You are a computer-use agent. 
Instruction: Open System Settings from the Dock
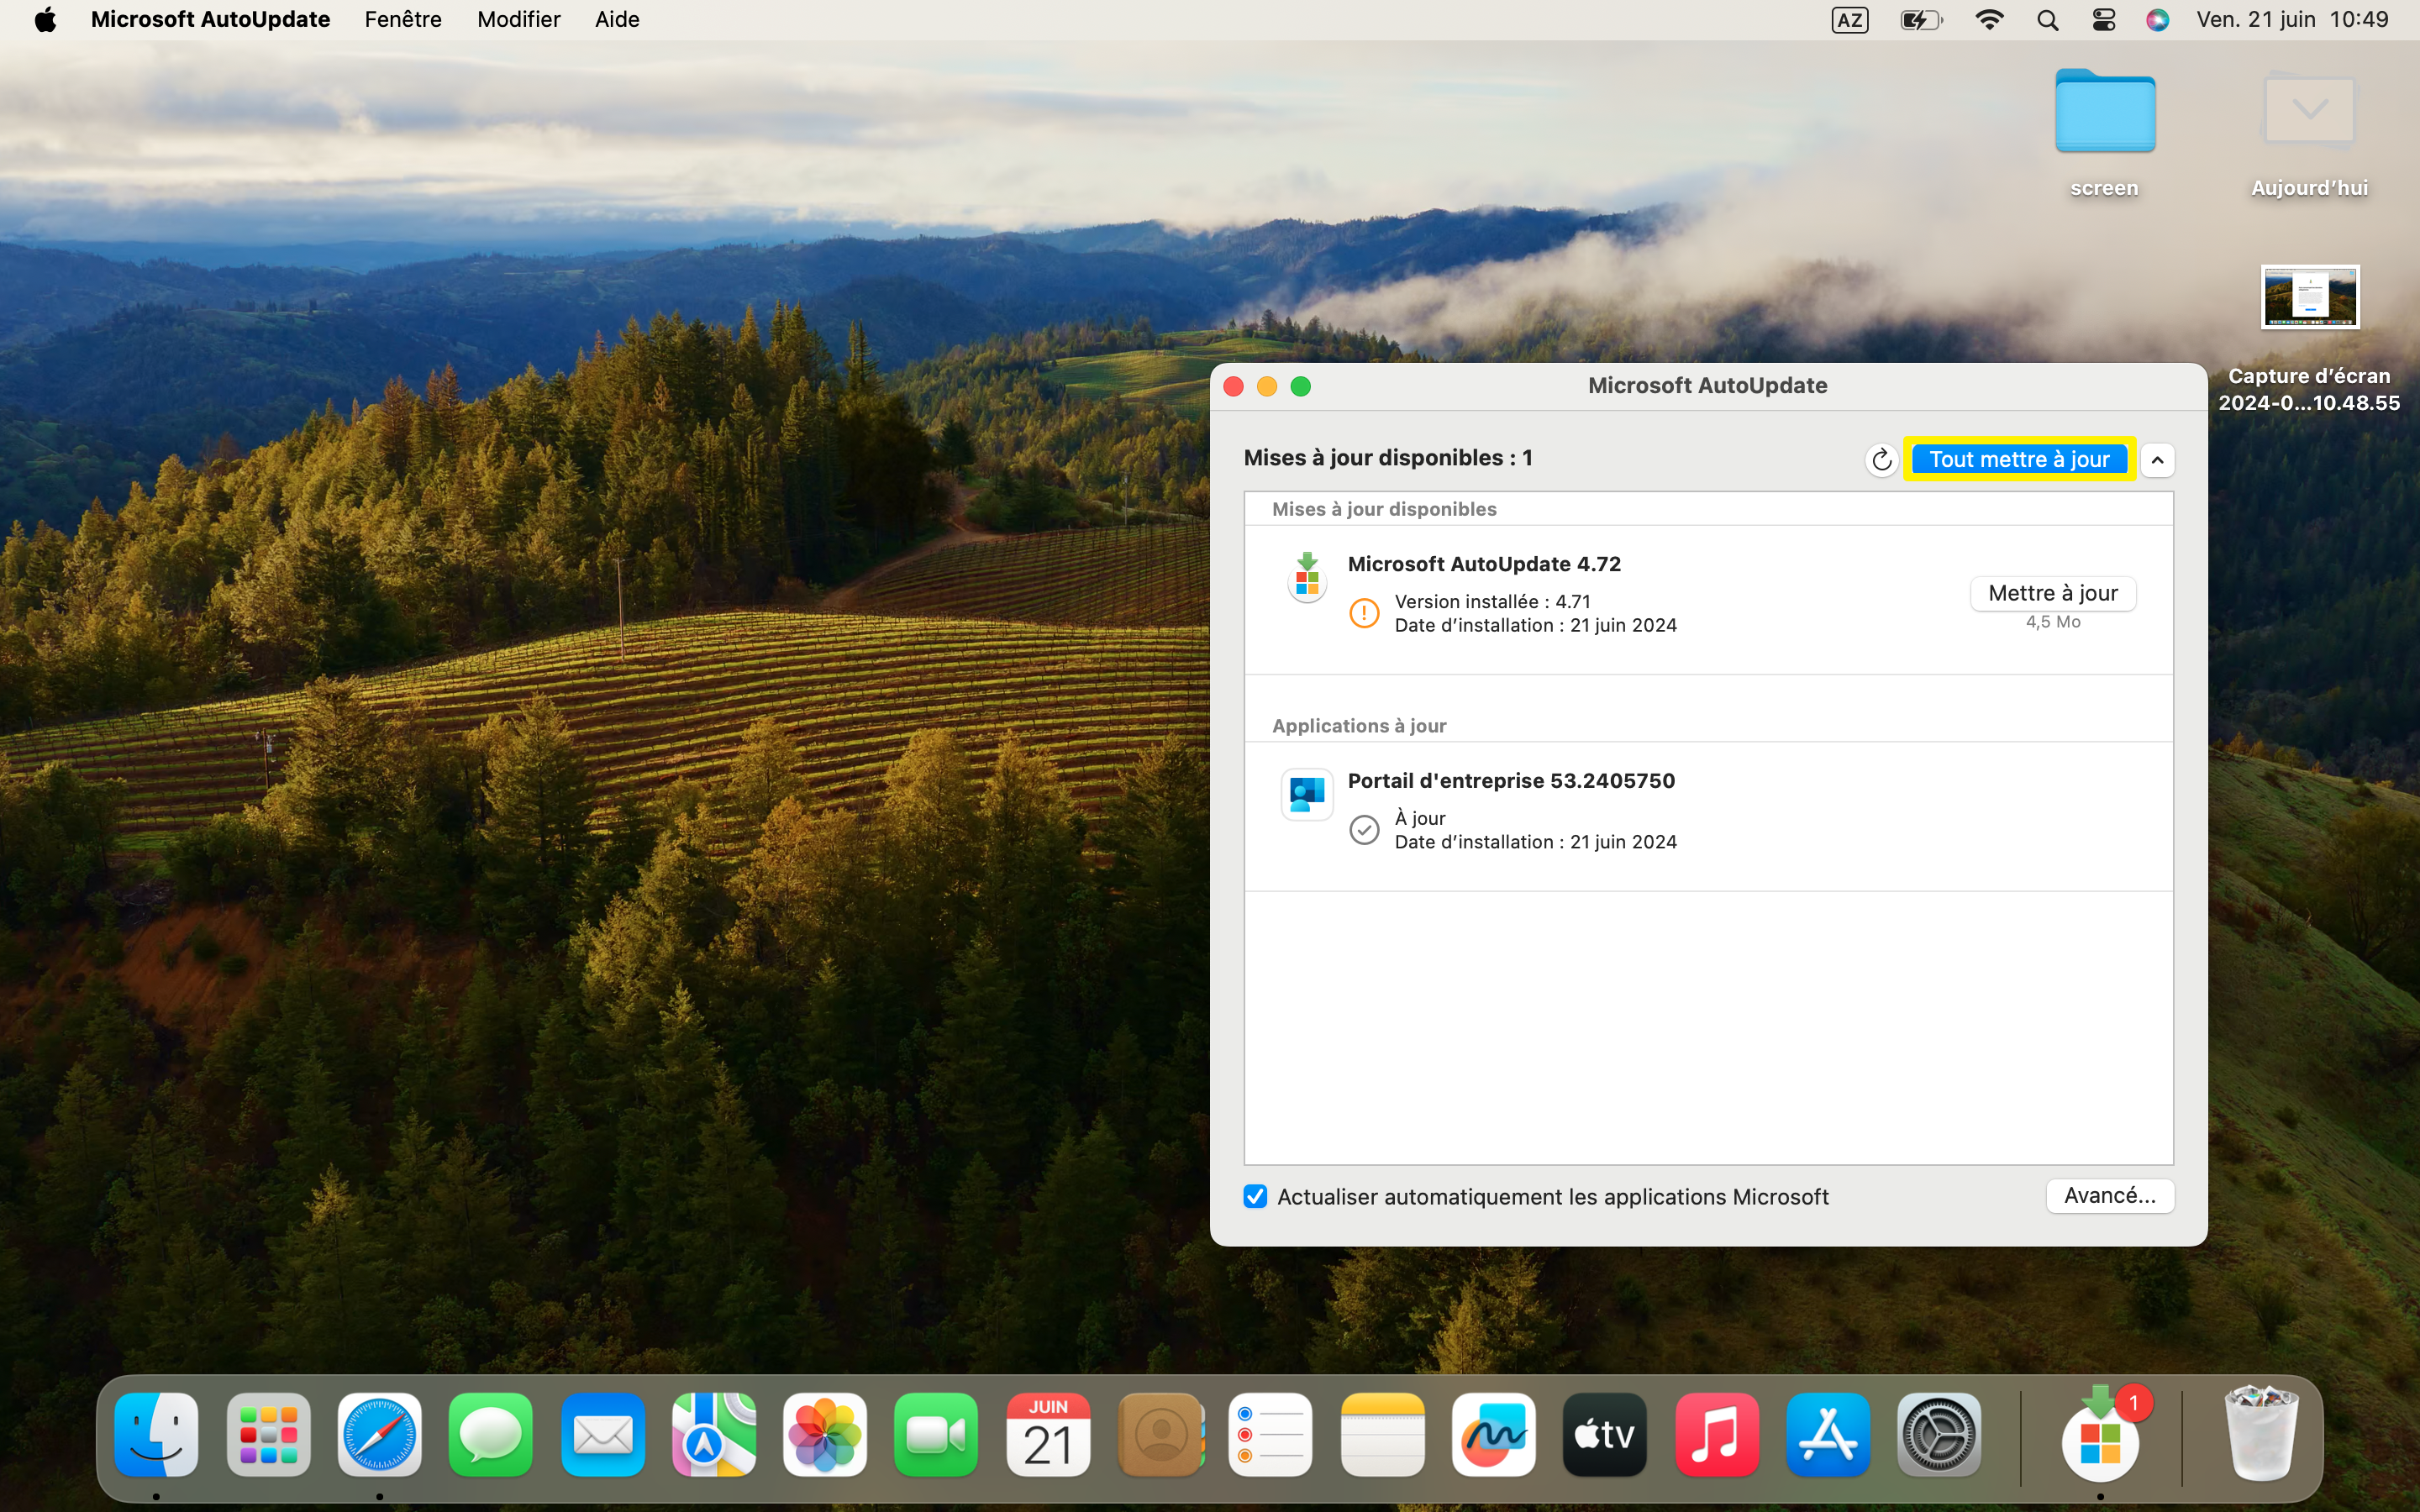[1939, 1434]
